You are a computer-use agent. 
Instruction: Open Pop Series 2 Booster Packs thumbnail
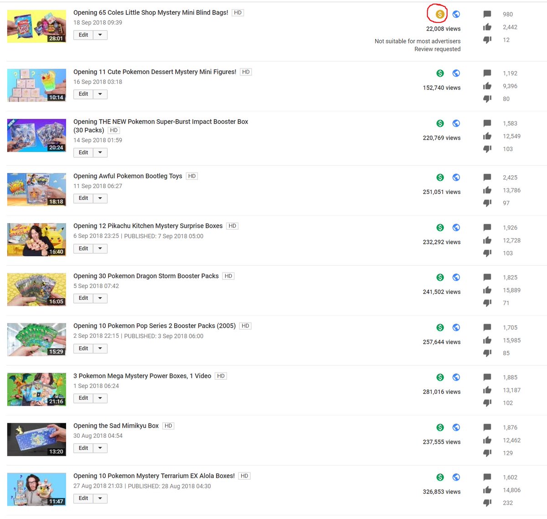pyautogui.click(x=36, y=340)
